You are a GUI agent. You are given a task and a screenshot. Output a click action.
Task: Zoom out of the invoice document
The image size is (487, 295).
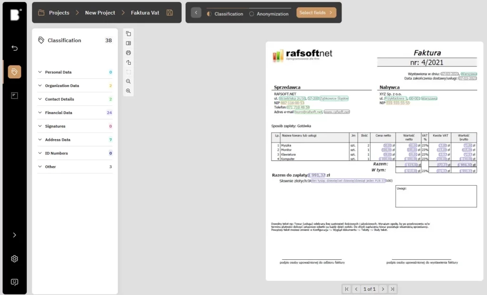(128, 81)
